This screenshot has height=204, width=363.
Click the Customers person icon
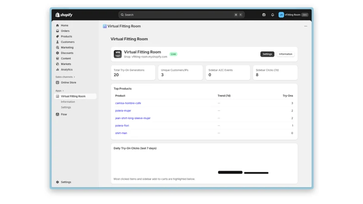[58, 42]
